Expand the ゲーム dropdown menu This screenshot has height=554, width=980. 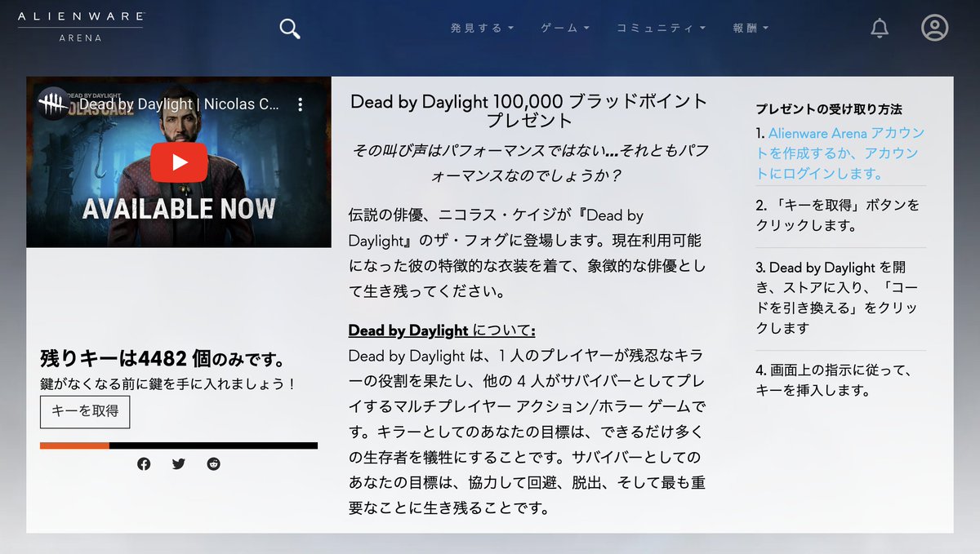click(x=565, y=28)
